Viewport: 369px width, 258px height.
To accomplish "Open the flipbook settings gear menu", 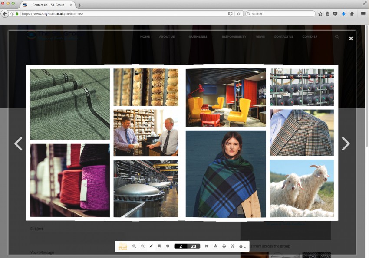I will coord(242,247).
